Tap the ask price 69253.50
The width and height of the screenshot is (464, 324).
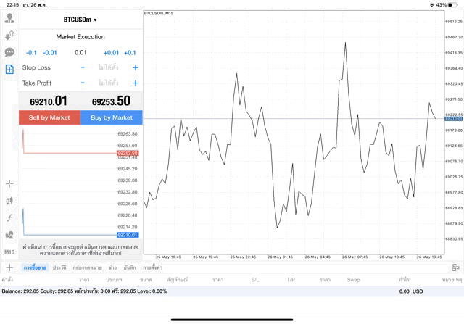111,101
